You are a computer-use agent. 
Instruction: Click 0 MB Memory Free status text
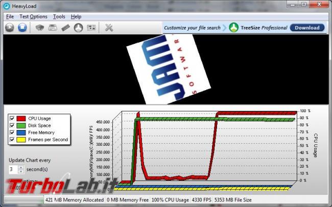coord(128,200)
